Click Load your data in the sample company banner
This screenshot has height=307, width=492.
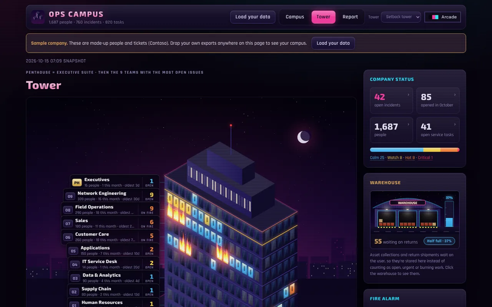coord(333,43)
